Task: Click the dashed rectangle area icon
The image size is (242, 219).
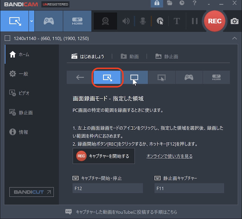Action: click(x=7, y=38)
